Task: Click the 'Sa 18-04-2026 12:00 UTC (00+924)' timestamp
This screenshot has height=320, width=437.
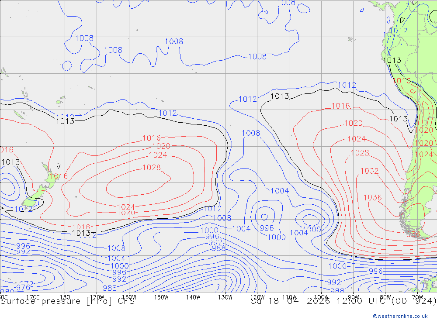Action: point(343,301)
